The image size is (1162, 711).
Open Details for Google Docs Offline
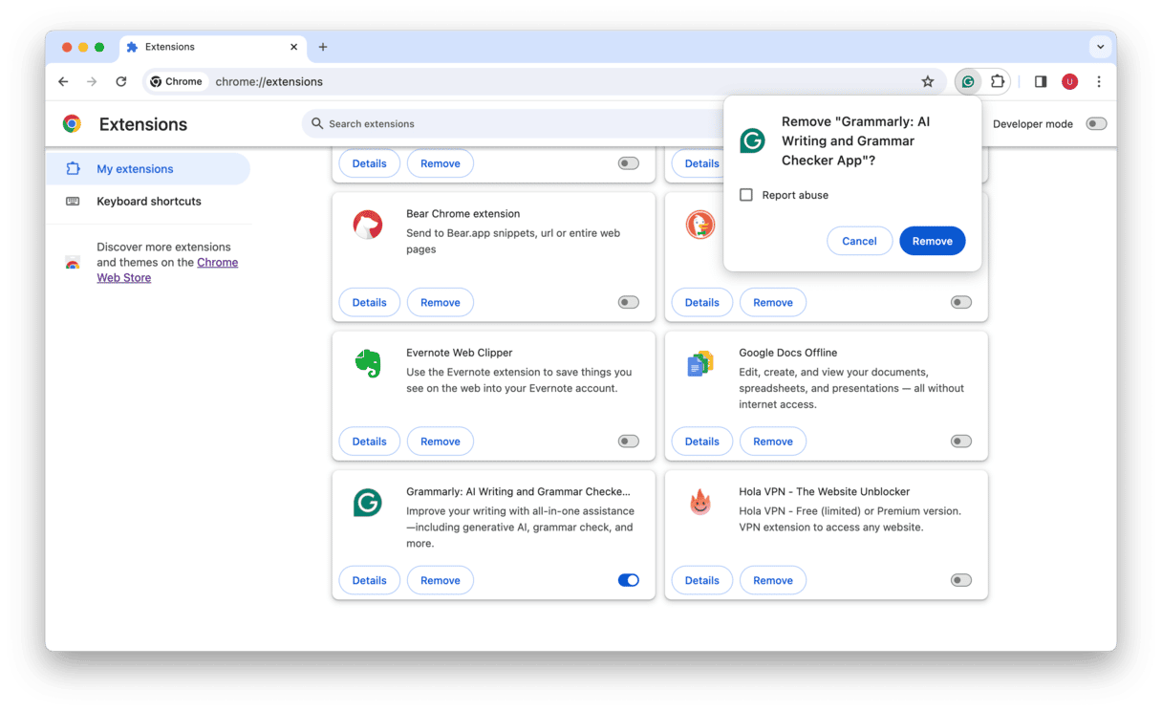pos(701,442)
